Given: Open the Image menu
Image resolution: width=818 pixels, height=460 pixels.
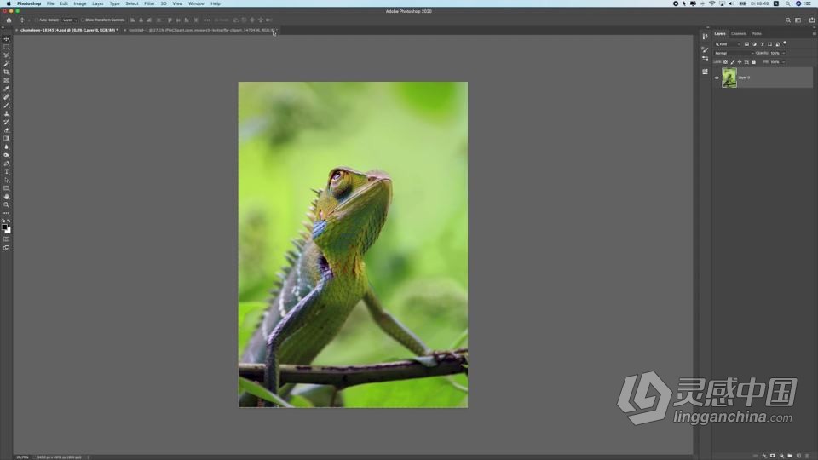Looking at the screenshot, I should [x=80, y=3].
